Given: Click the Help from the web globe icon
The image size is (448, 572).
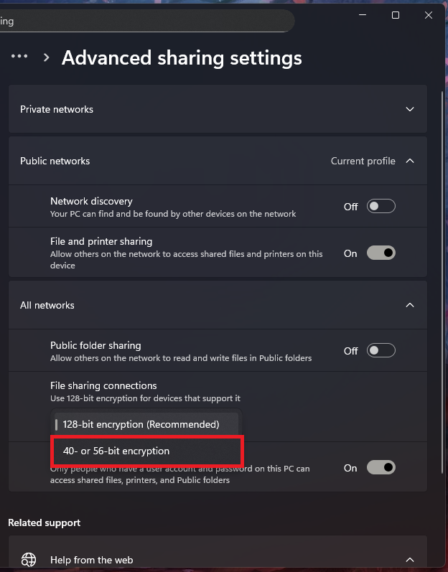Looking at the screenshot, I should click(x=29, y=560).
